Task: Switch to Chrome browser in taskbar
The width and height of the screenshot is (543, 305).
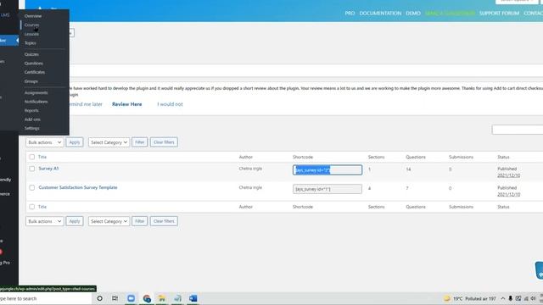Action: (x=147, y=298)
